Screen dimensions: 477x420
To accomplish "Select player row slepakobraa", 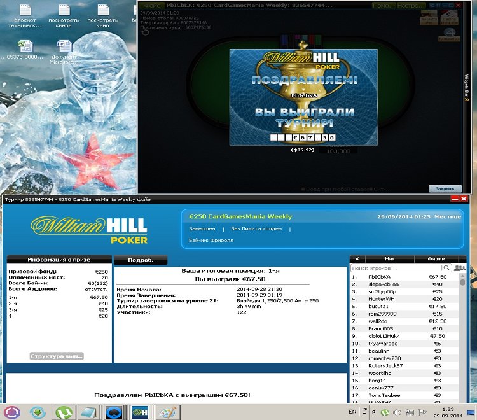I will click(x=404, y=284).
